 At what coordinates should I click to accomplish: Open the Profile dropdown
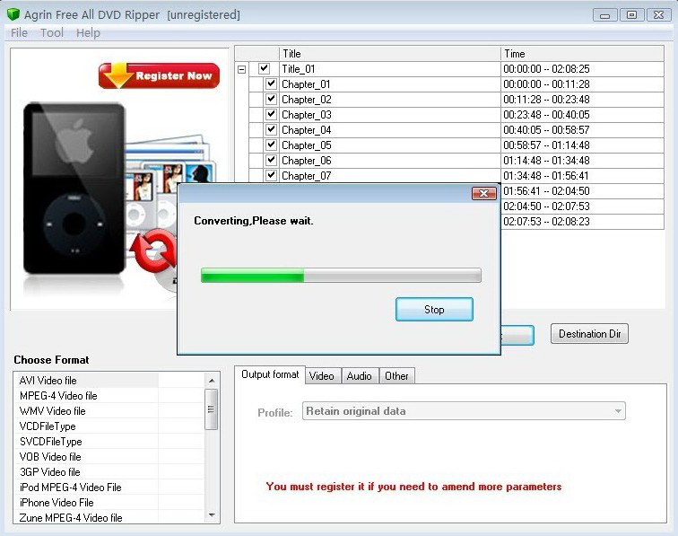click(x=464, y=411)
